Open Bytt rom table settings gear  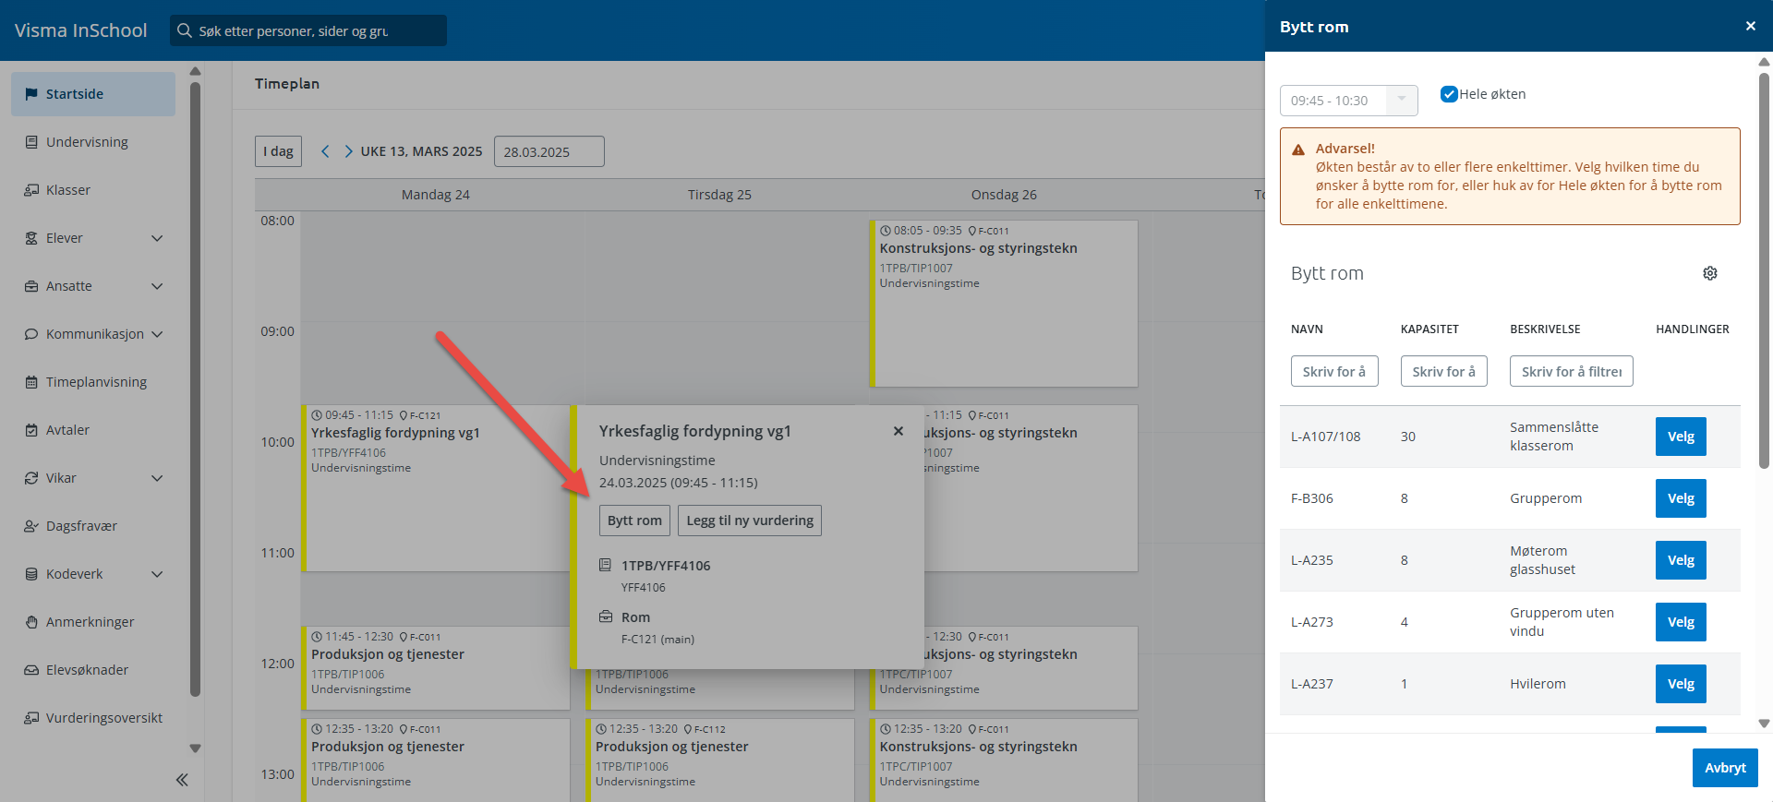click(x=1710, y=273)
